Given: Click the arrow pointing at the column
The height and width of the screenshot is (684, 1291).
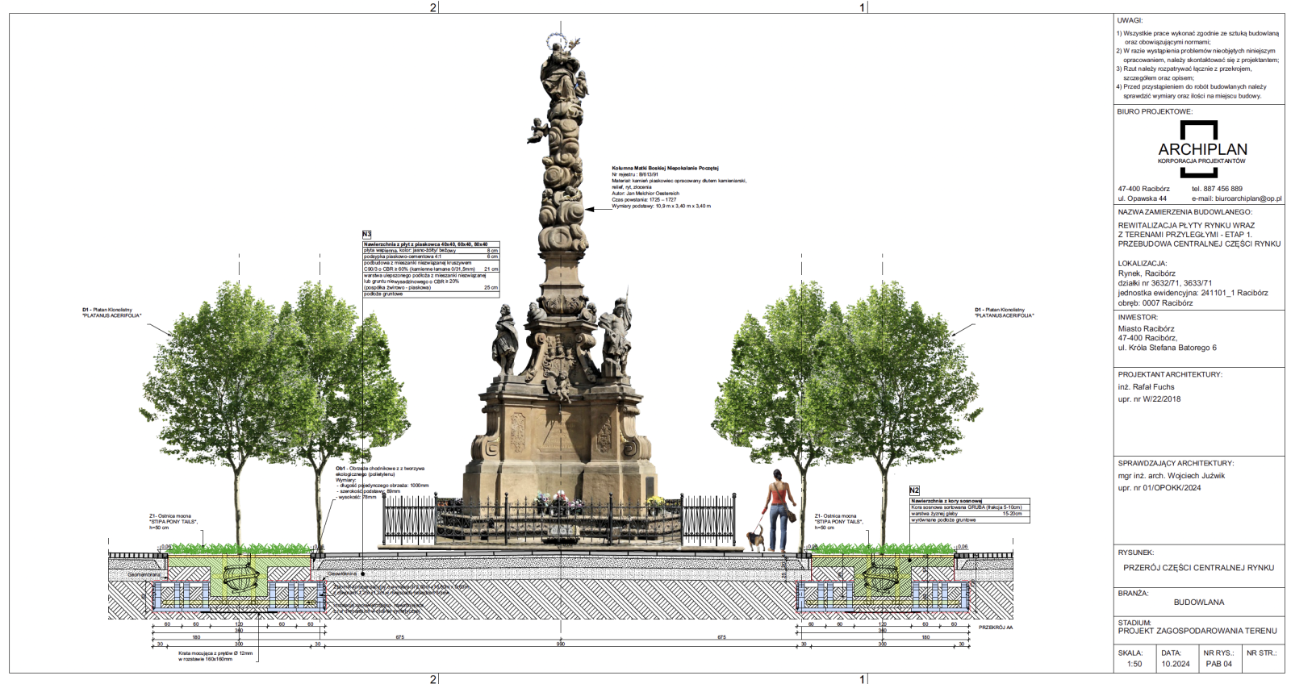Looking at the screenshot, I should click(599, 209).
